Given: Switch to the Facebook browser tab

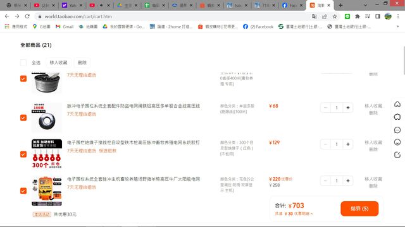Looking at the screenshot, I should [x=292, y=5].
